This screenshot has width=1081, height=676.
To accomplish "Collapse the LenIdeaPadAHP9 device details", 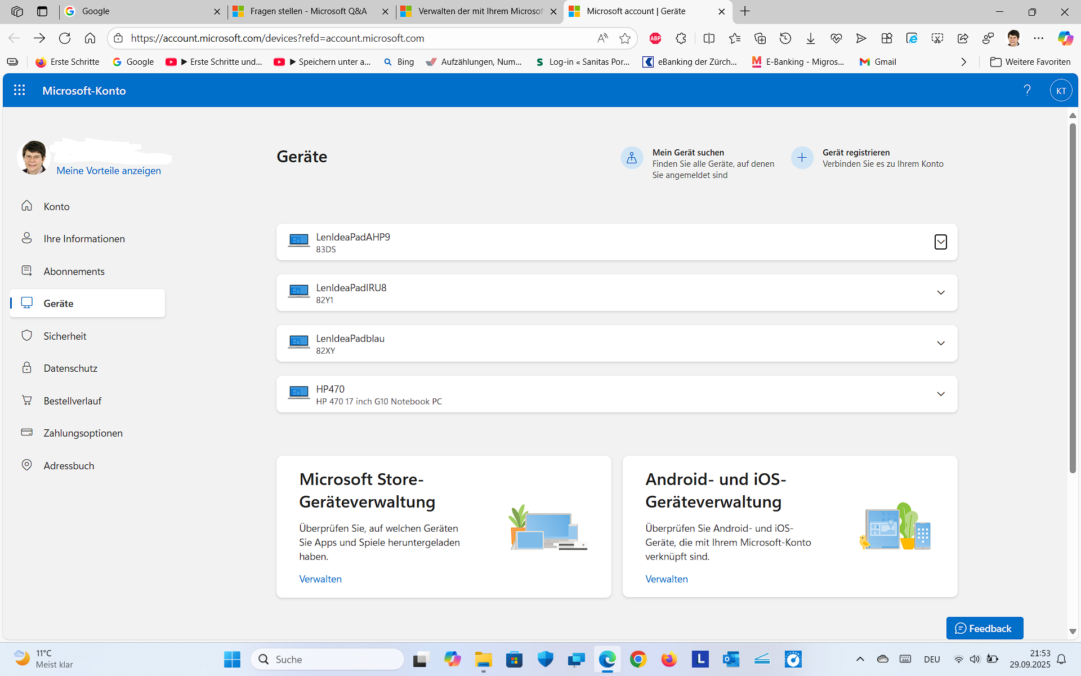I will (940, 242).
